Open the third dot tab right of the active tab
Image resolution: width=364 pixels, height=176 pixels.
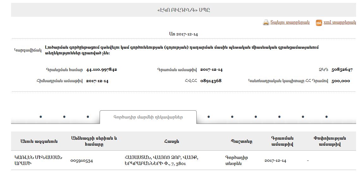point(256,117)
